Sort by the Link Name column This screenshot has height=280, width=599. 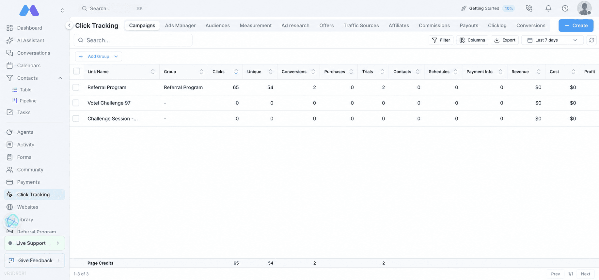pyautogui.click(x=153, y=72)
